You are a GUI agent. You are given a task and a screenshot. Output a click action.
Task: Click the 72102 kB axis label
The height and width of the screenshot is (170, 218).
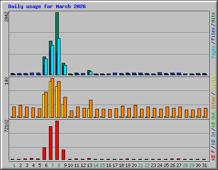(x=6, y=126)
